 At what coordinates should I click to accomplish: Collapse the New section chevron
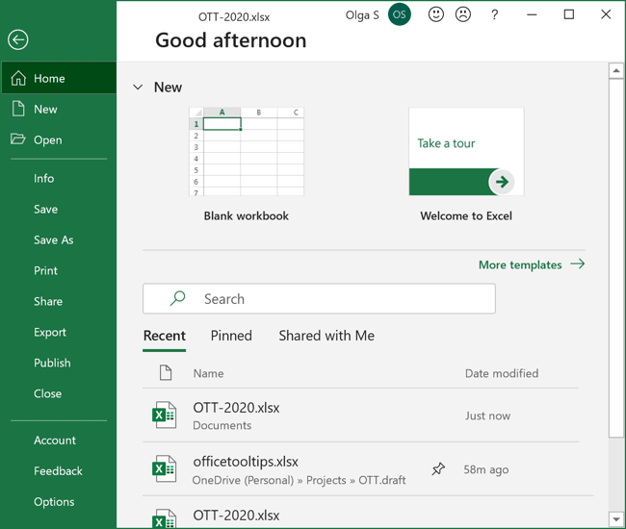point(138,88)
